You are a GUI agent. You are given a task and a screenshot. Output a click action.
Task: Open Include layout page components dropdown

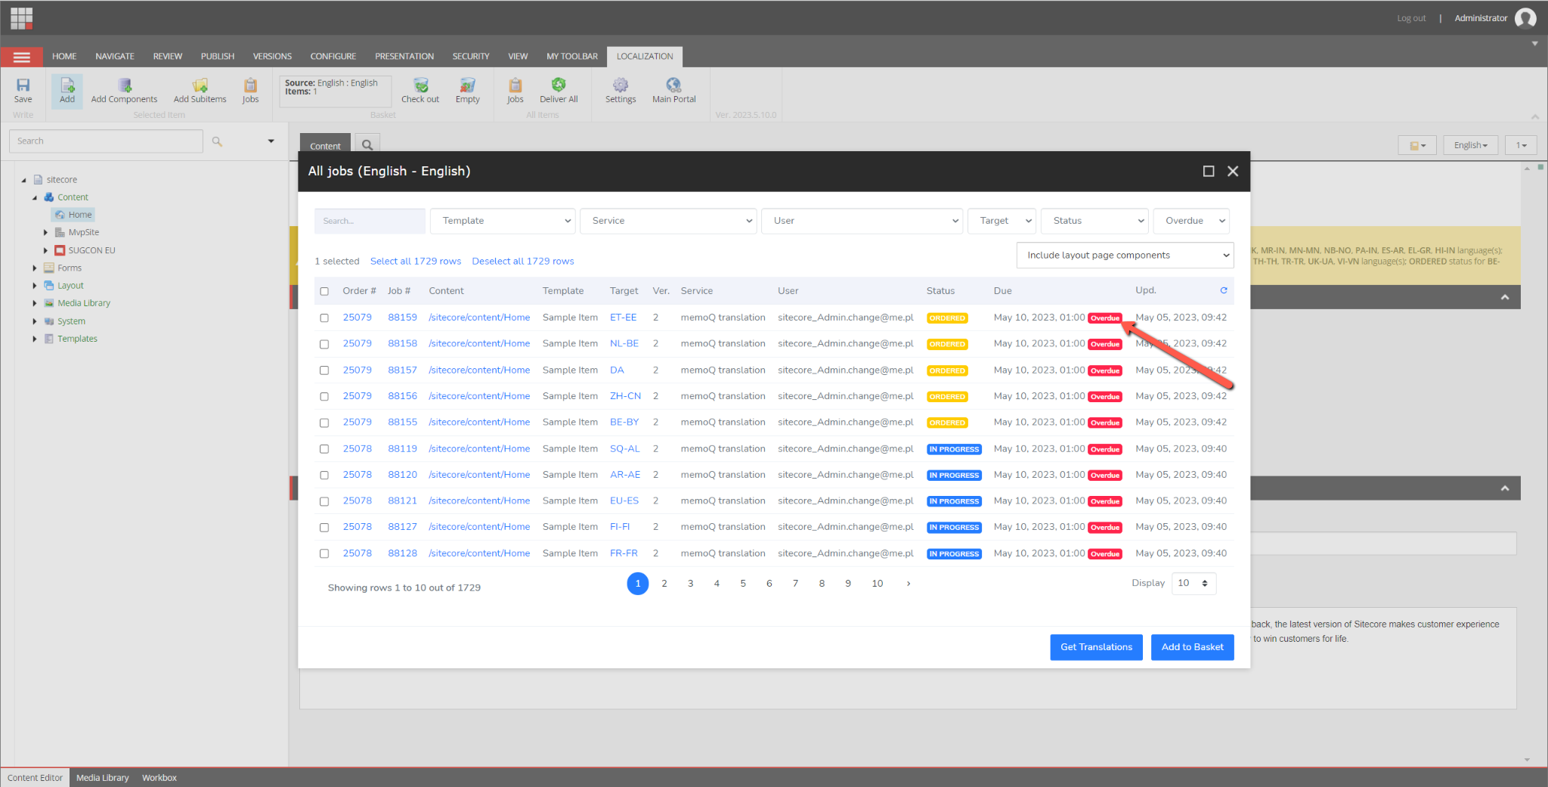[x=1125, y=256]
